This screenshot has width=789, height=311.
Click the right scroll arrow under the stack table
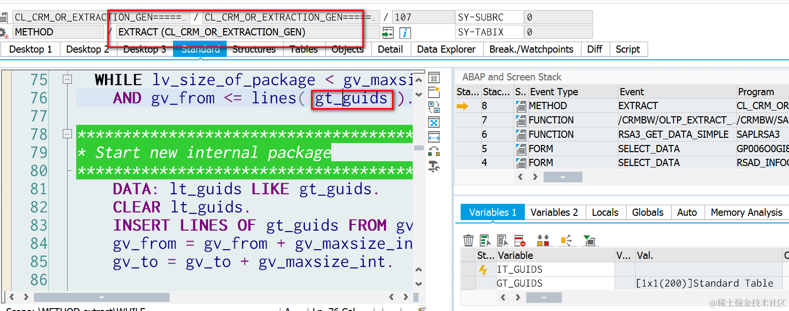click(535, 177)
